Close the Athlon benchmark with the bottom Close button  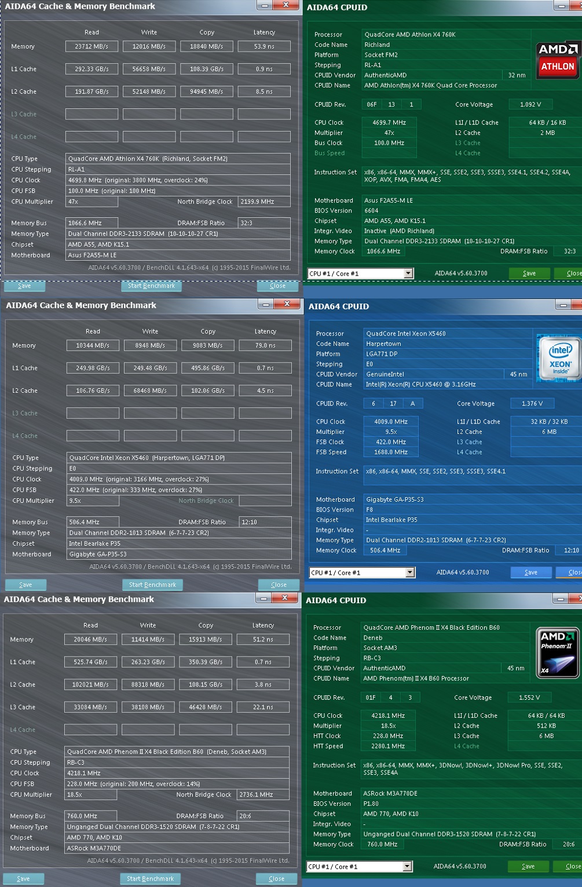[x=277, y=286]
